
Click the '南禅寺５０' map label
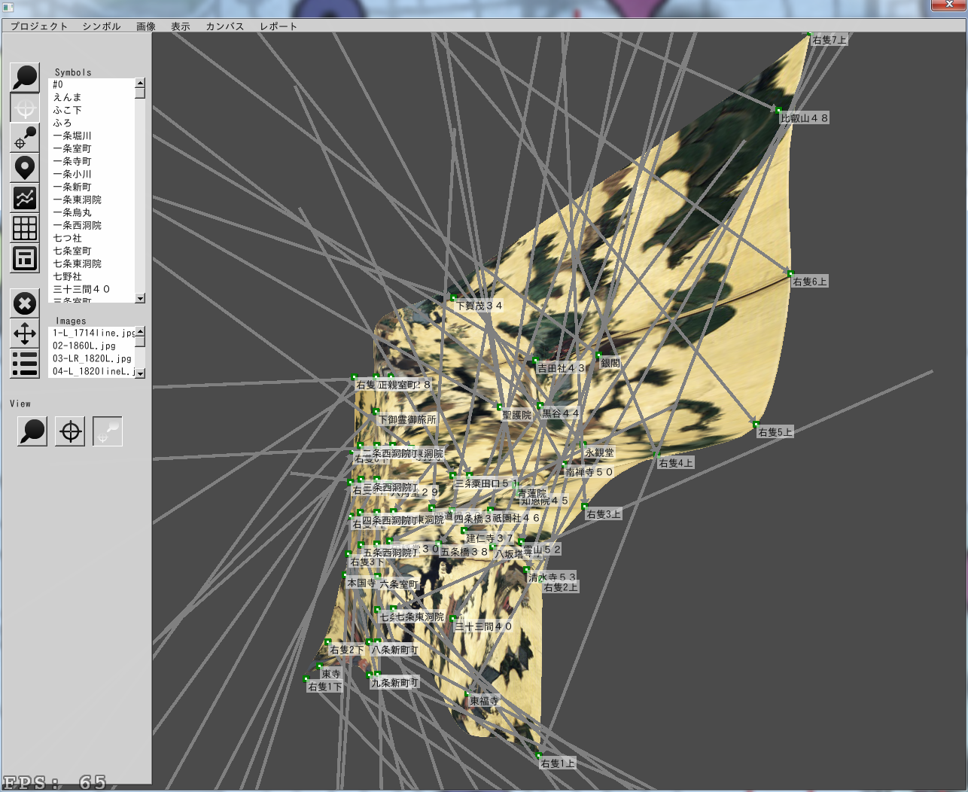589,472
